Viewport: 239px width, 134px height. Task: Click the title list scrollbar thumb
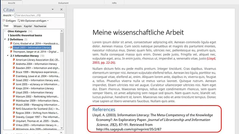point(62,42)
